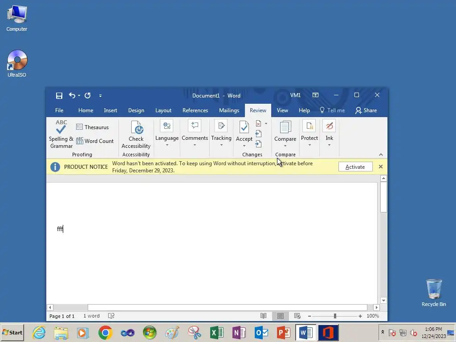Open the Ink options
This screenshot has width=456, height=342.
click(329, 134)
